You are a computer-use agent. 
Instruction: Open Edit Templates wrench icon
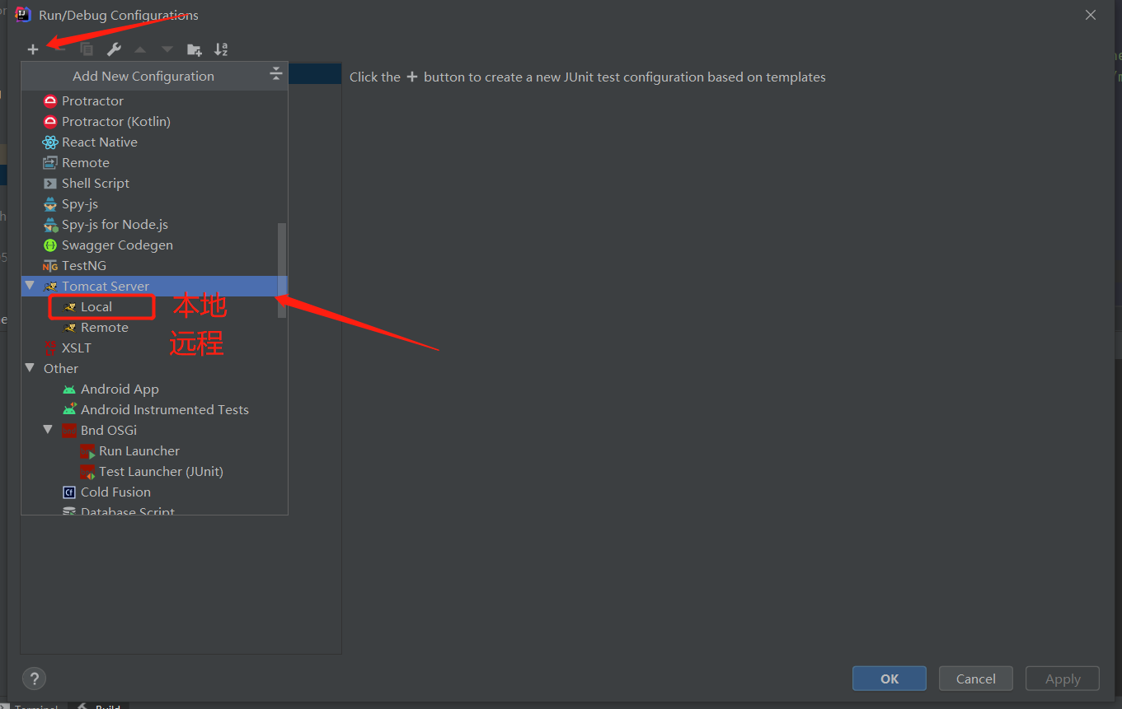click(114, 49)
